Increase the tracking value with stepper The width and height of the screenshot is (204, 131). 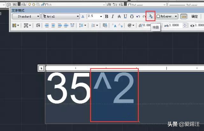(x=185, y=24)
